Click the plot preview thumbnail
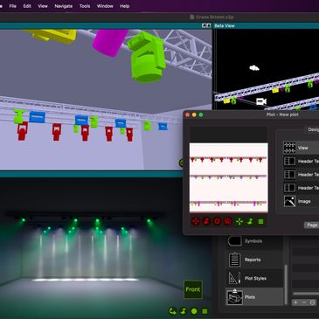Image resolution: width=319 pixels, height=319 pixels. coord(229,177)
